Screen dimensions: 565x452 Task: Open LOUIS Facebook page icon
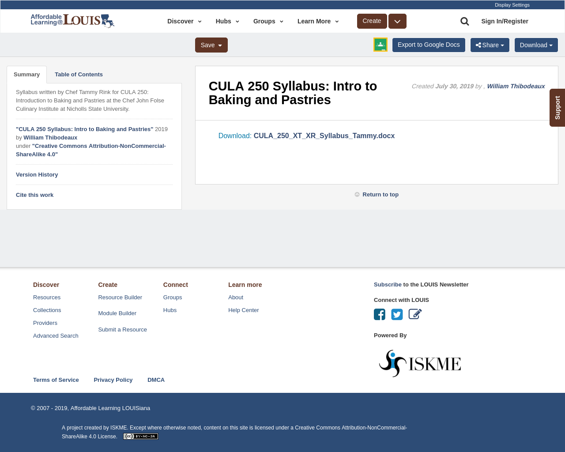click(380, 314)
